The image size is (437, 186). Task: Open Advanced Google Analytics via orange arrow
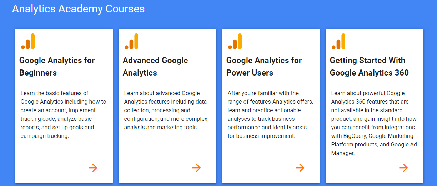point(196,168)
